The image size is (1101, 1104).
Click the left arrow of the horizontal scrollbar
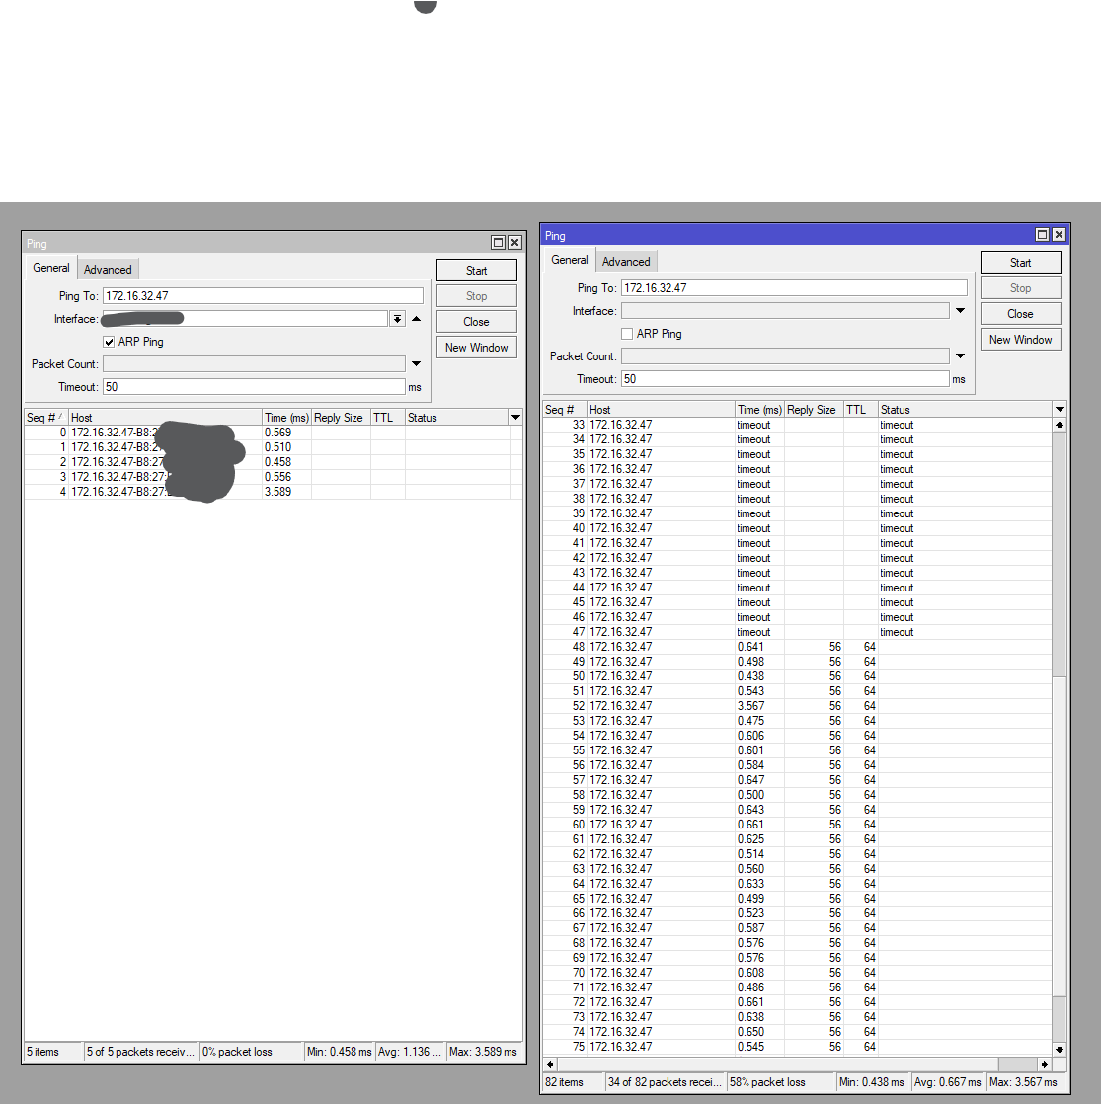point(550,1065)
